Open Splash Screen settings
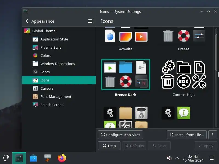The image size is (219, 164). [x=59, y=105]
